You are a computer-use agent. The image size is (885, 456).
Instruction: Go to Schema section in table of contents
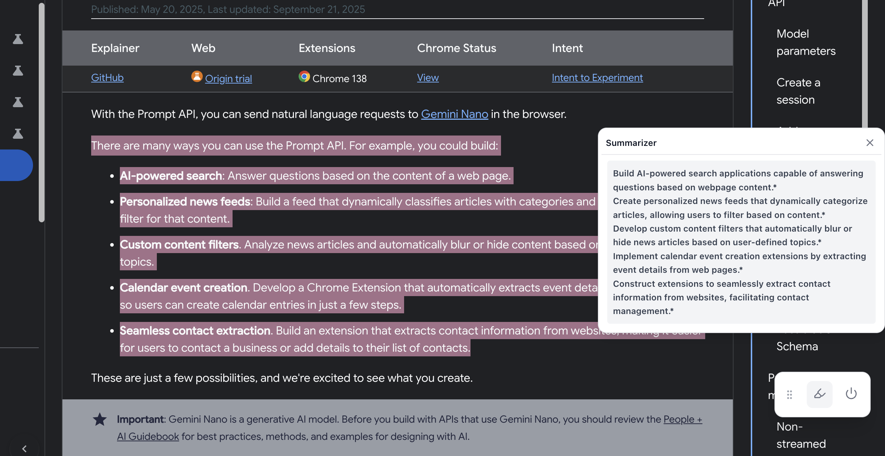[x=797, y=346]
